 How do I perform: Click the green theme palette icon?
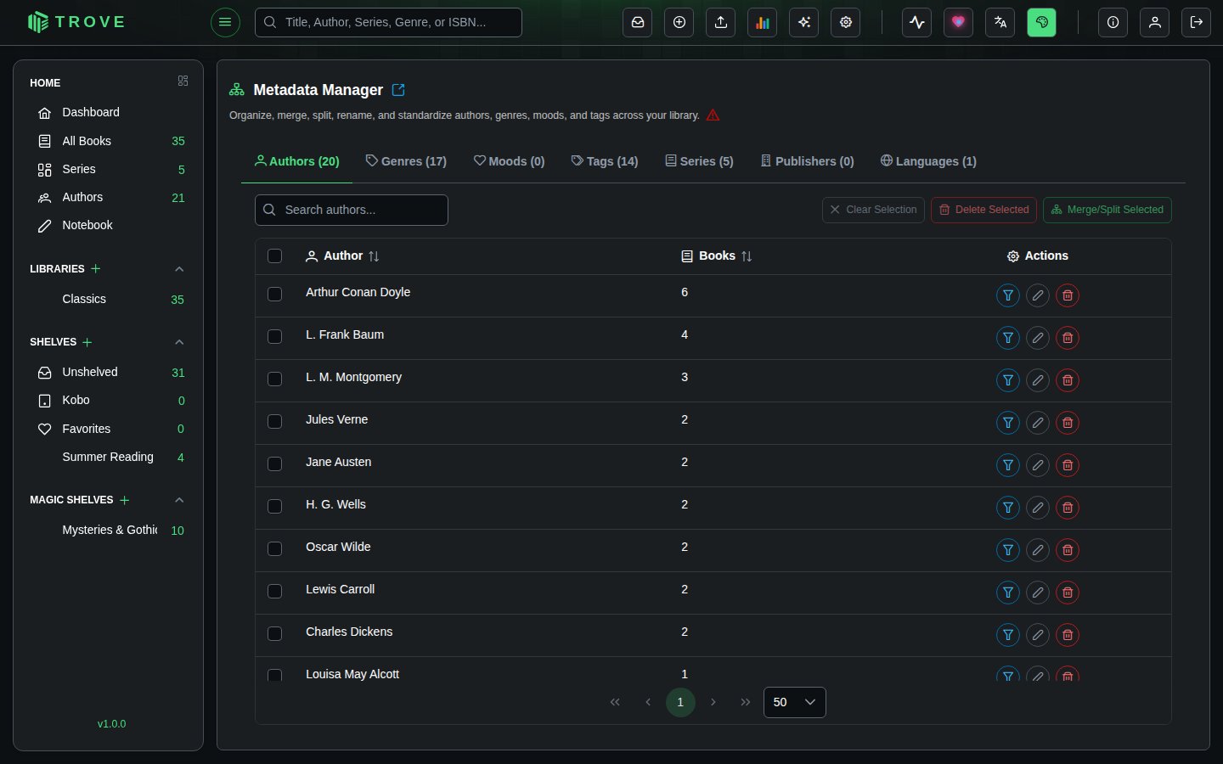tap(1042, 23)
